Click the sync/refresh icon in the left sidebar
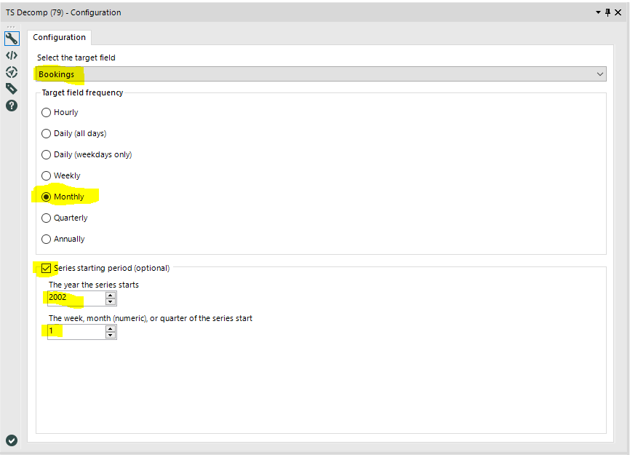630x455 pixels. (11, 71)
